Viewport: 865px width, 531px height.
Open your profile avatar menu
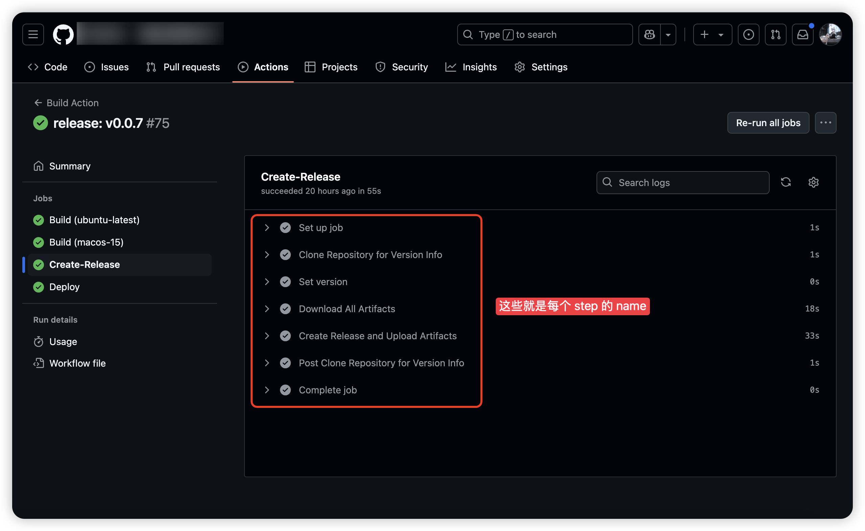coord(831,34)
